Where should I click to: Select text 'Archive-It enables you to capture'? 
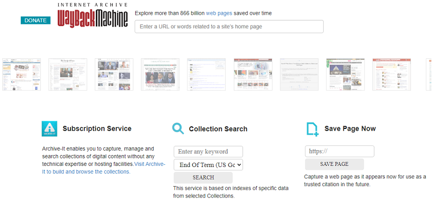[x=81, y=149]
